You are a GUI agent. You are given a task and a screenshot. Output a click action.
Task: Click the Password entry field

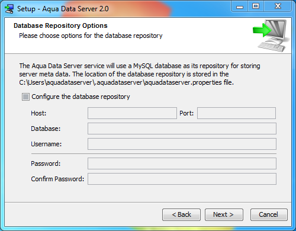click(182, 163)
